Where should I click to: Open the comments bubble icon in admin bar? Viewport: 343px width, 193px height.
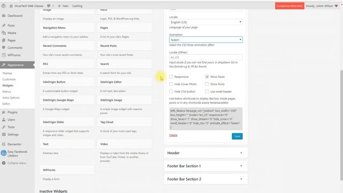pos(49,6)
